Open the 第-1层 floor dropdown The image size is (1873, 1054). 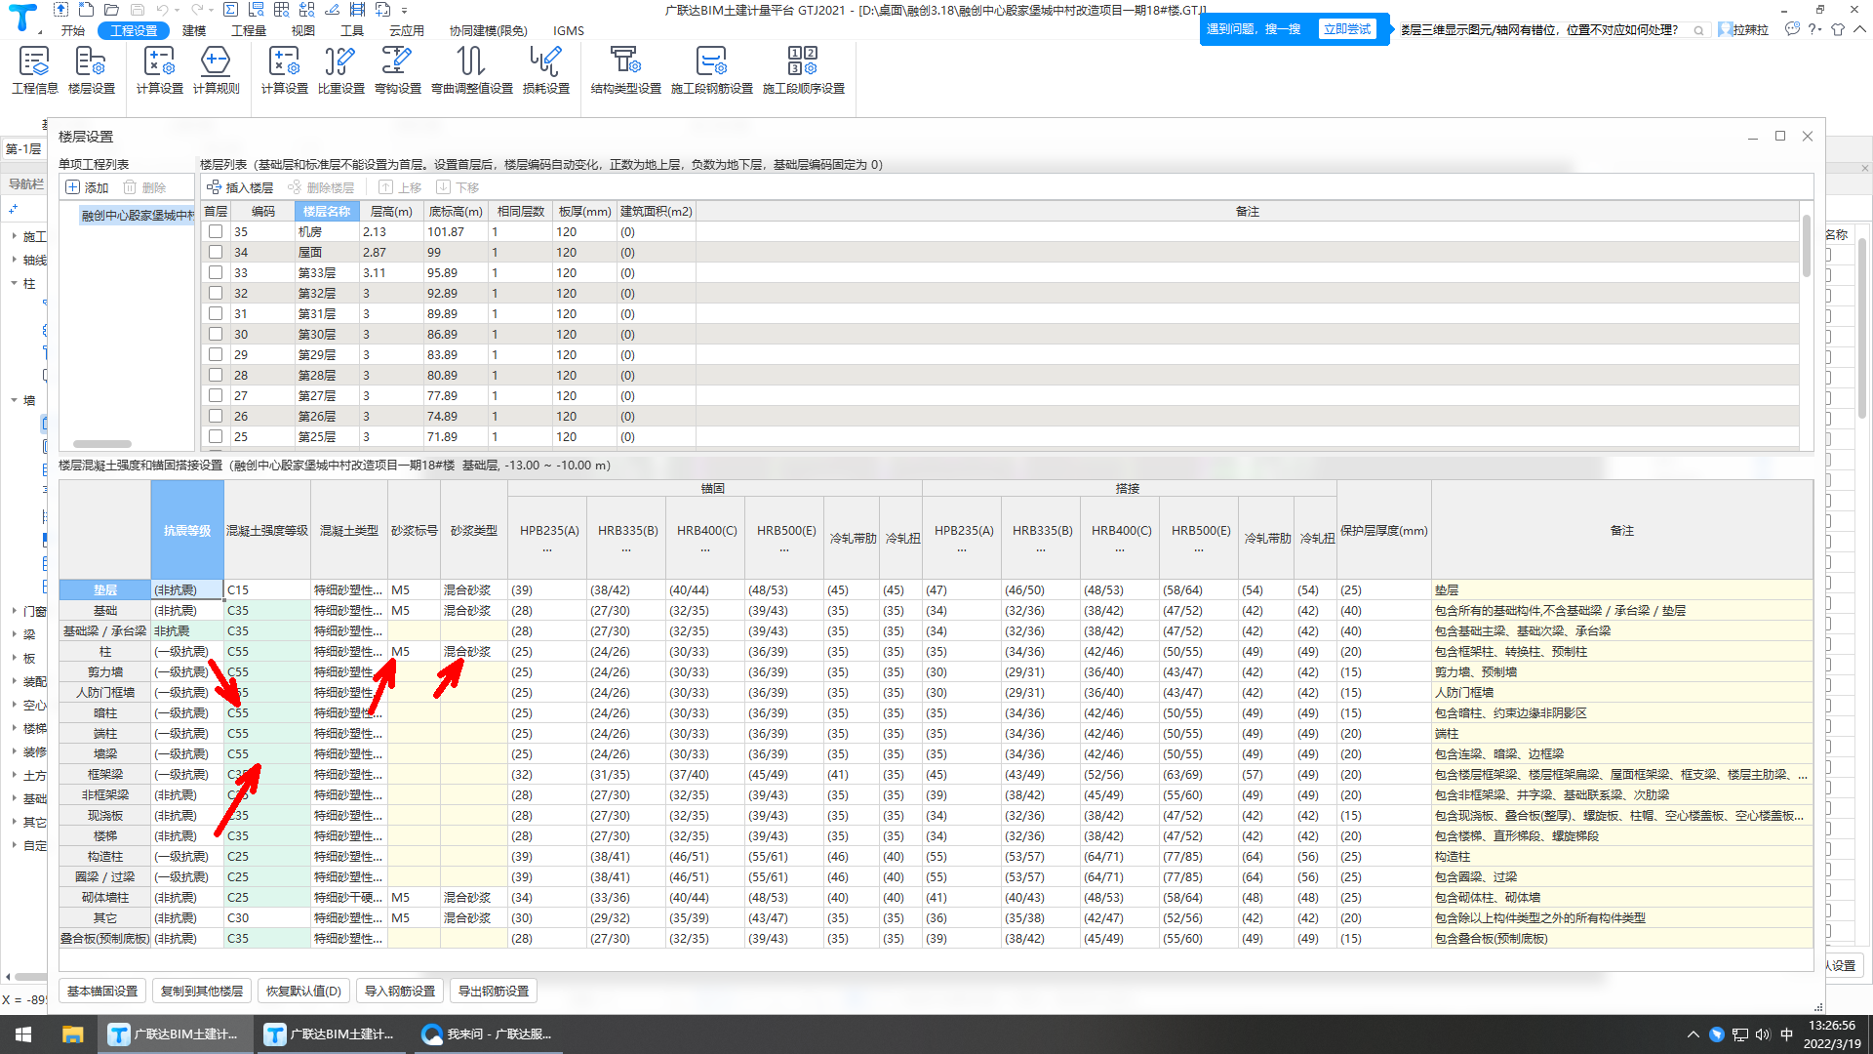pyautogui.click(x=23, y=149)
